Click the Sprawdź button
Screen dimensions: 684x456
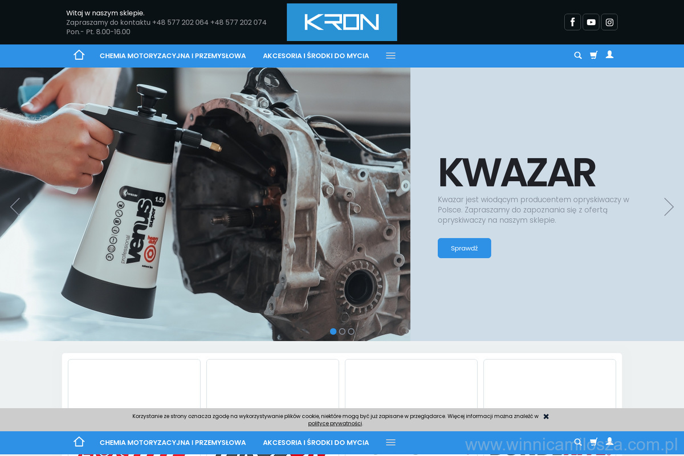tap(464, 248)
